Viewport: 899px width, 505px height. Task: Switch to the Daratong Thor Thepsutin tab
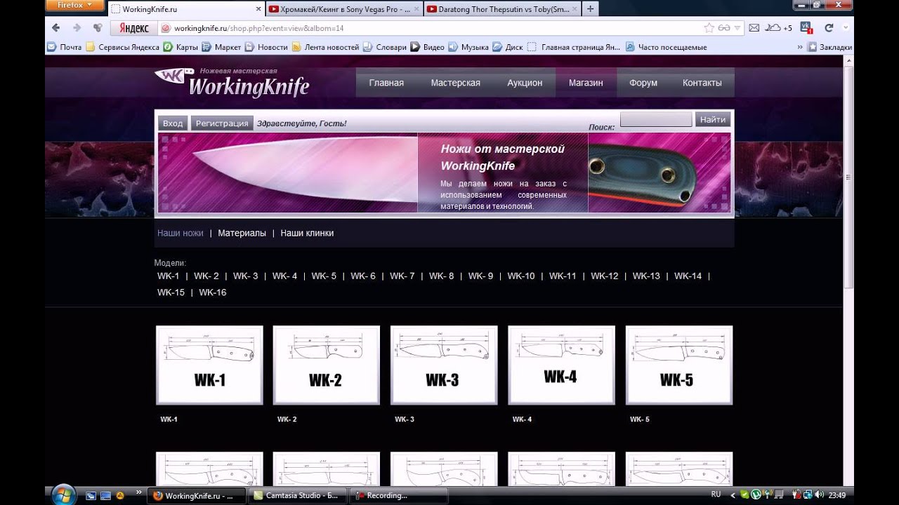click(x=501, y=9)
